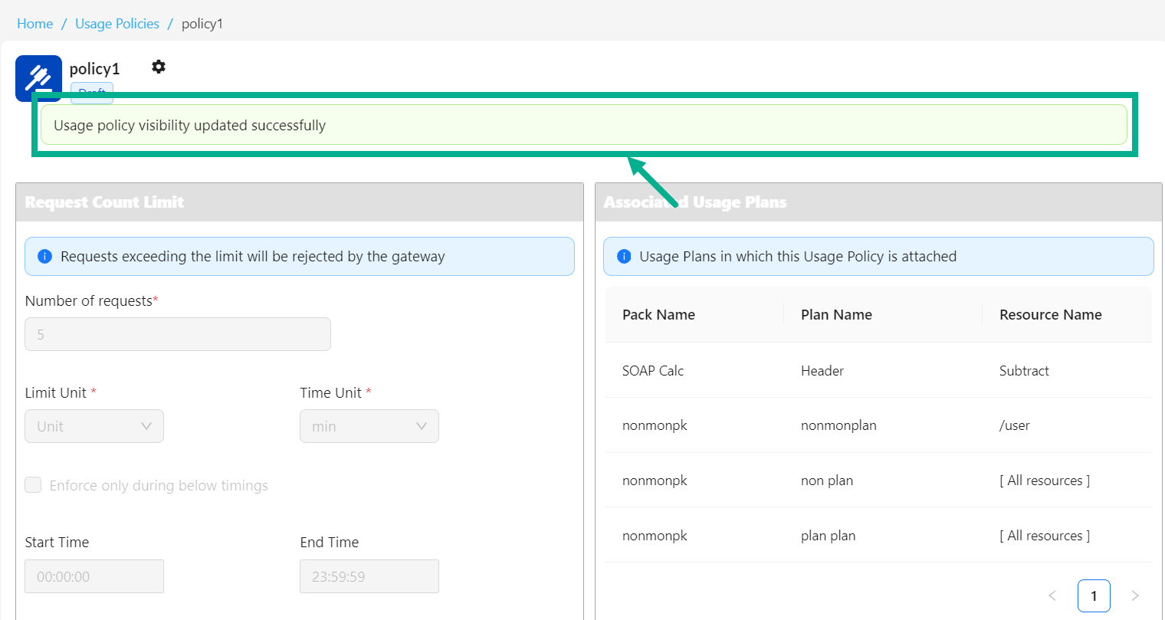Click the Plan Name column header
Screen dimensions: 1165x620
[836, 315]
